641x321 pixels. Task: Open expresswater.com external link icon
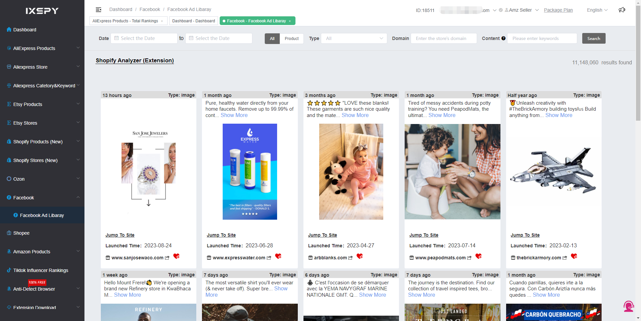269,258
